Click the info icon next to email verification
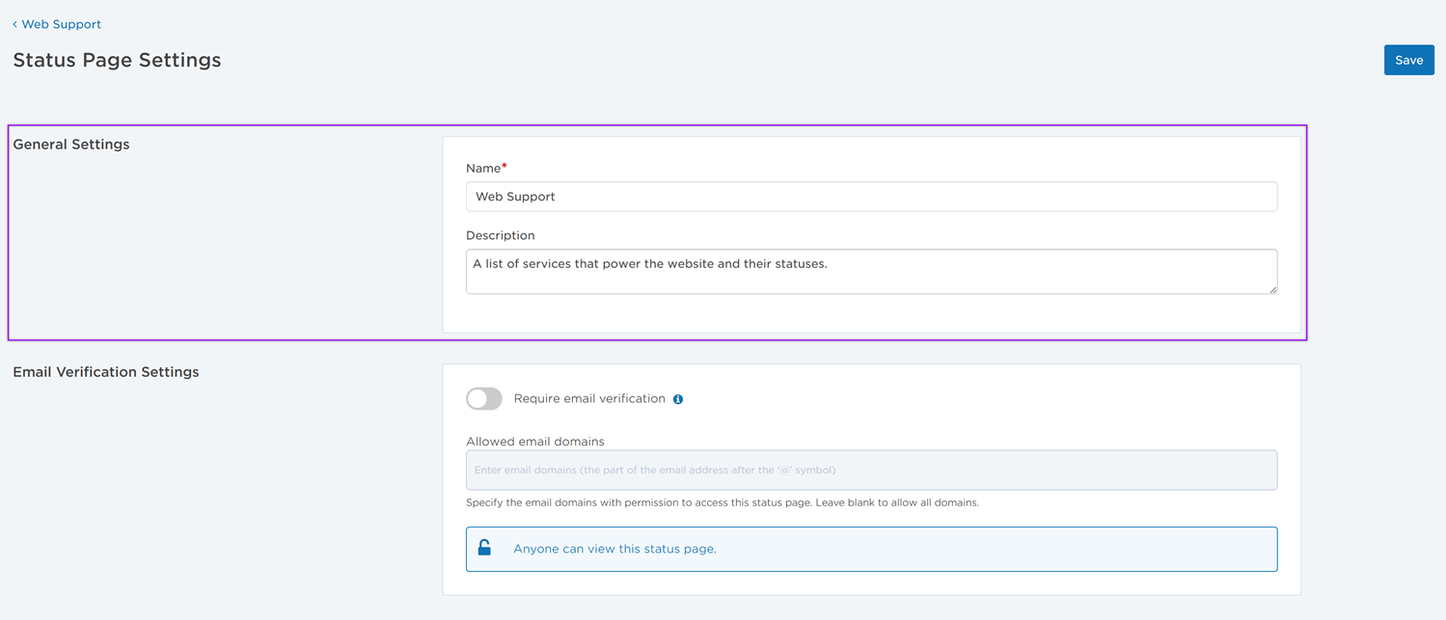Image resolution: width=1446 pixels, height=620 pixels. [x=678, y=399]
